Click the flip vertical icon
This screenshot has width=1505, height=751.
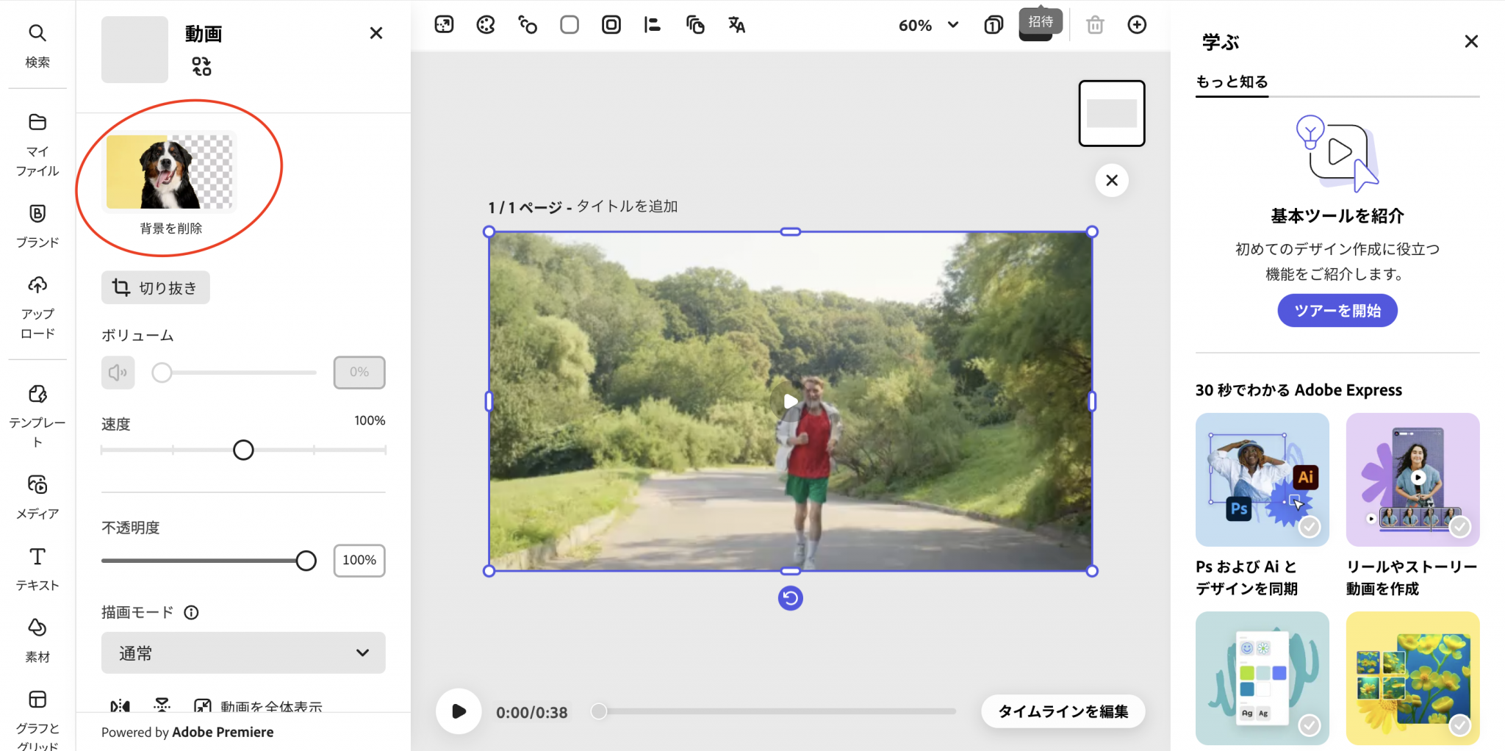[x=162, y=706]
